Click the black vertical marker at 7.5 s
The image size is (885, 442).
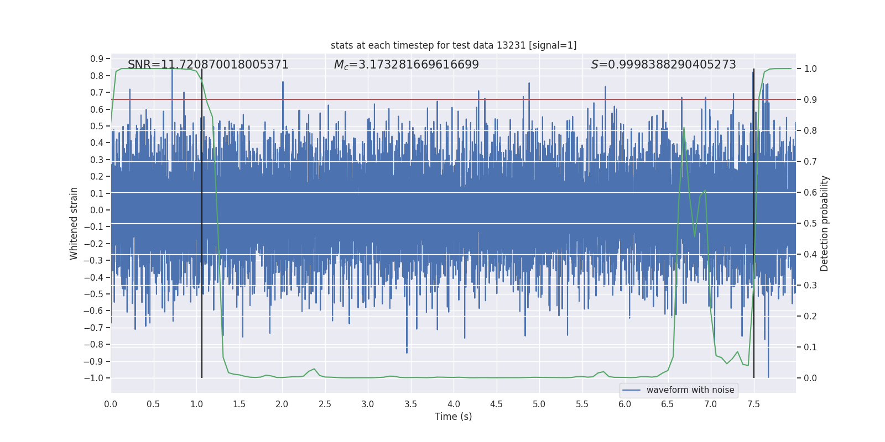point(754,223)
